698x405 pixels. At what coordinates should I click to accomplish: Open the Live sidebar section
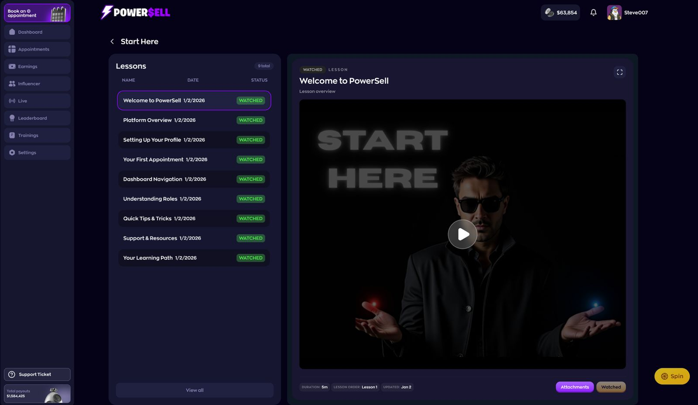37,101
